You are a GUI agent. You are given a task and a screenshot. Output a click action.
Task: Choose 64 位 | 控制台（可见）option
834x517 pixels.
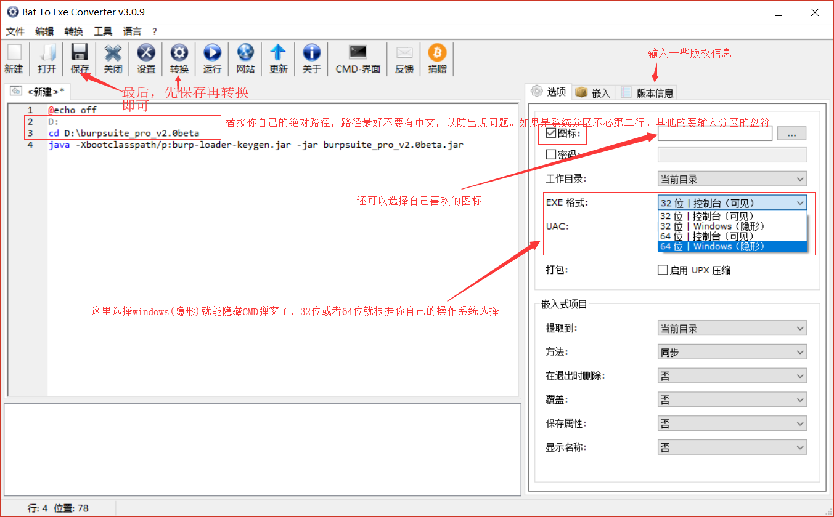click(732, 236)
